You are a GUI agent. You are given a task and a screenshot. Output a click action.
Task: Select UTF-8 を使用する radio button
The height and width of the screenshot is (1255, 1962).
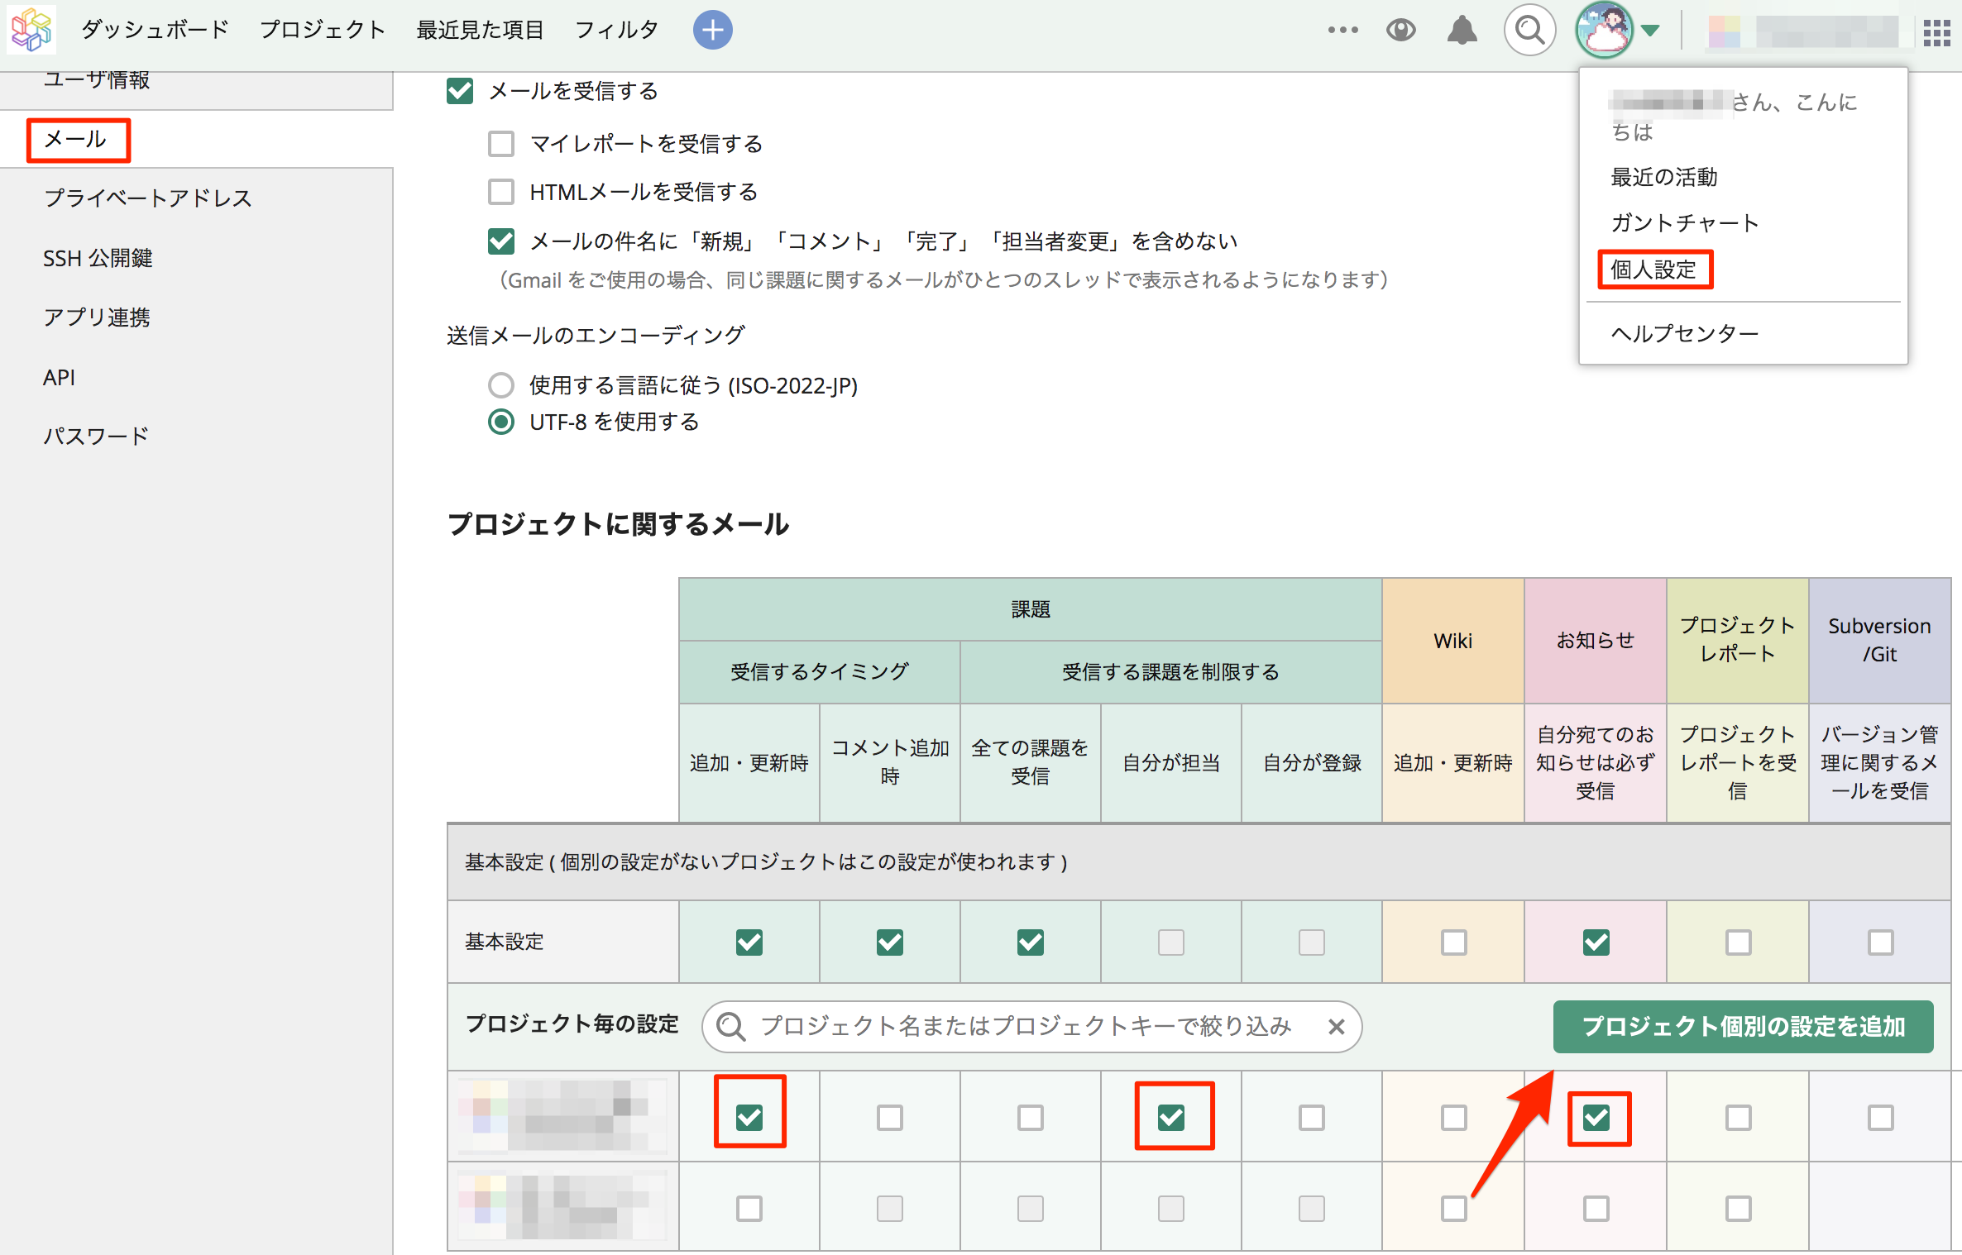point(501,422)
